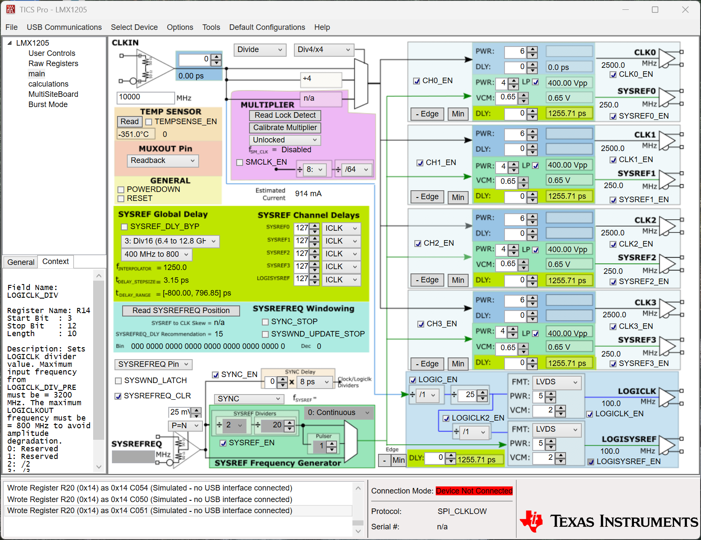Open the Tools menu
The image size is (701, 540).
pos(211,27)
